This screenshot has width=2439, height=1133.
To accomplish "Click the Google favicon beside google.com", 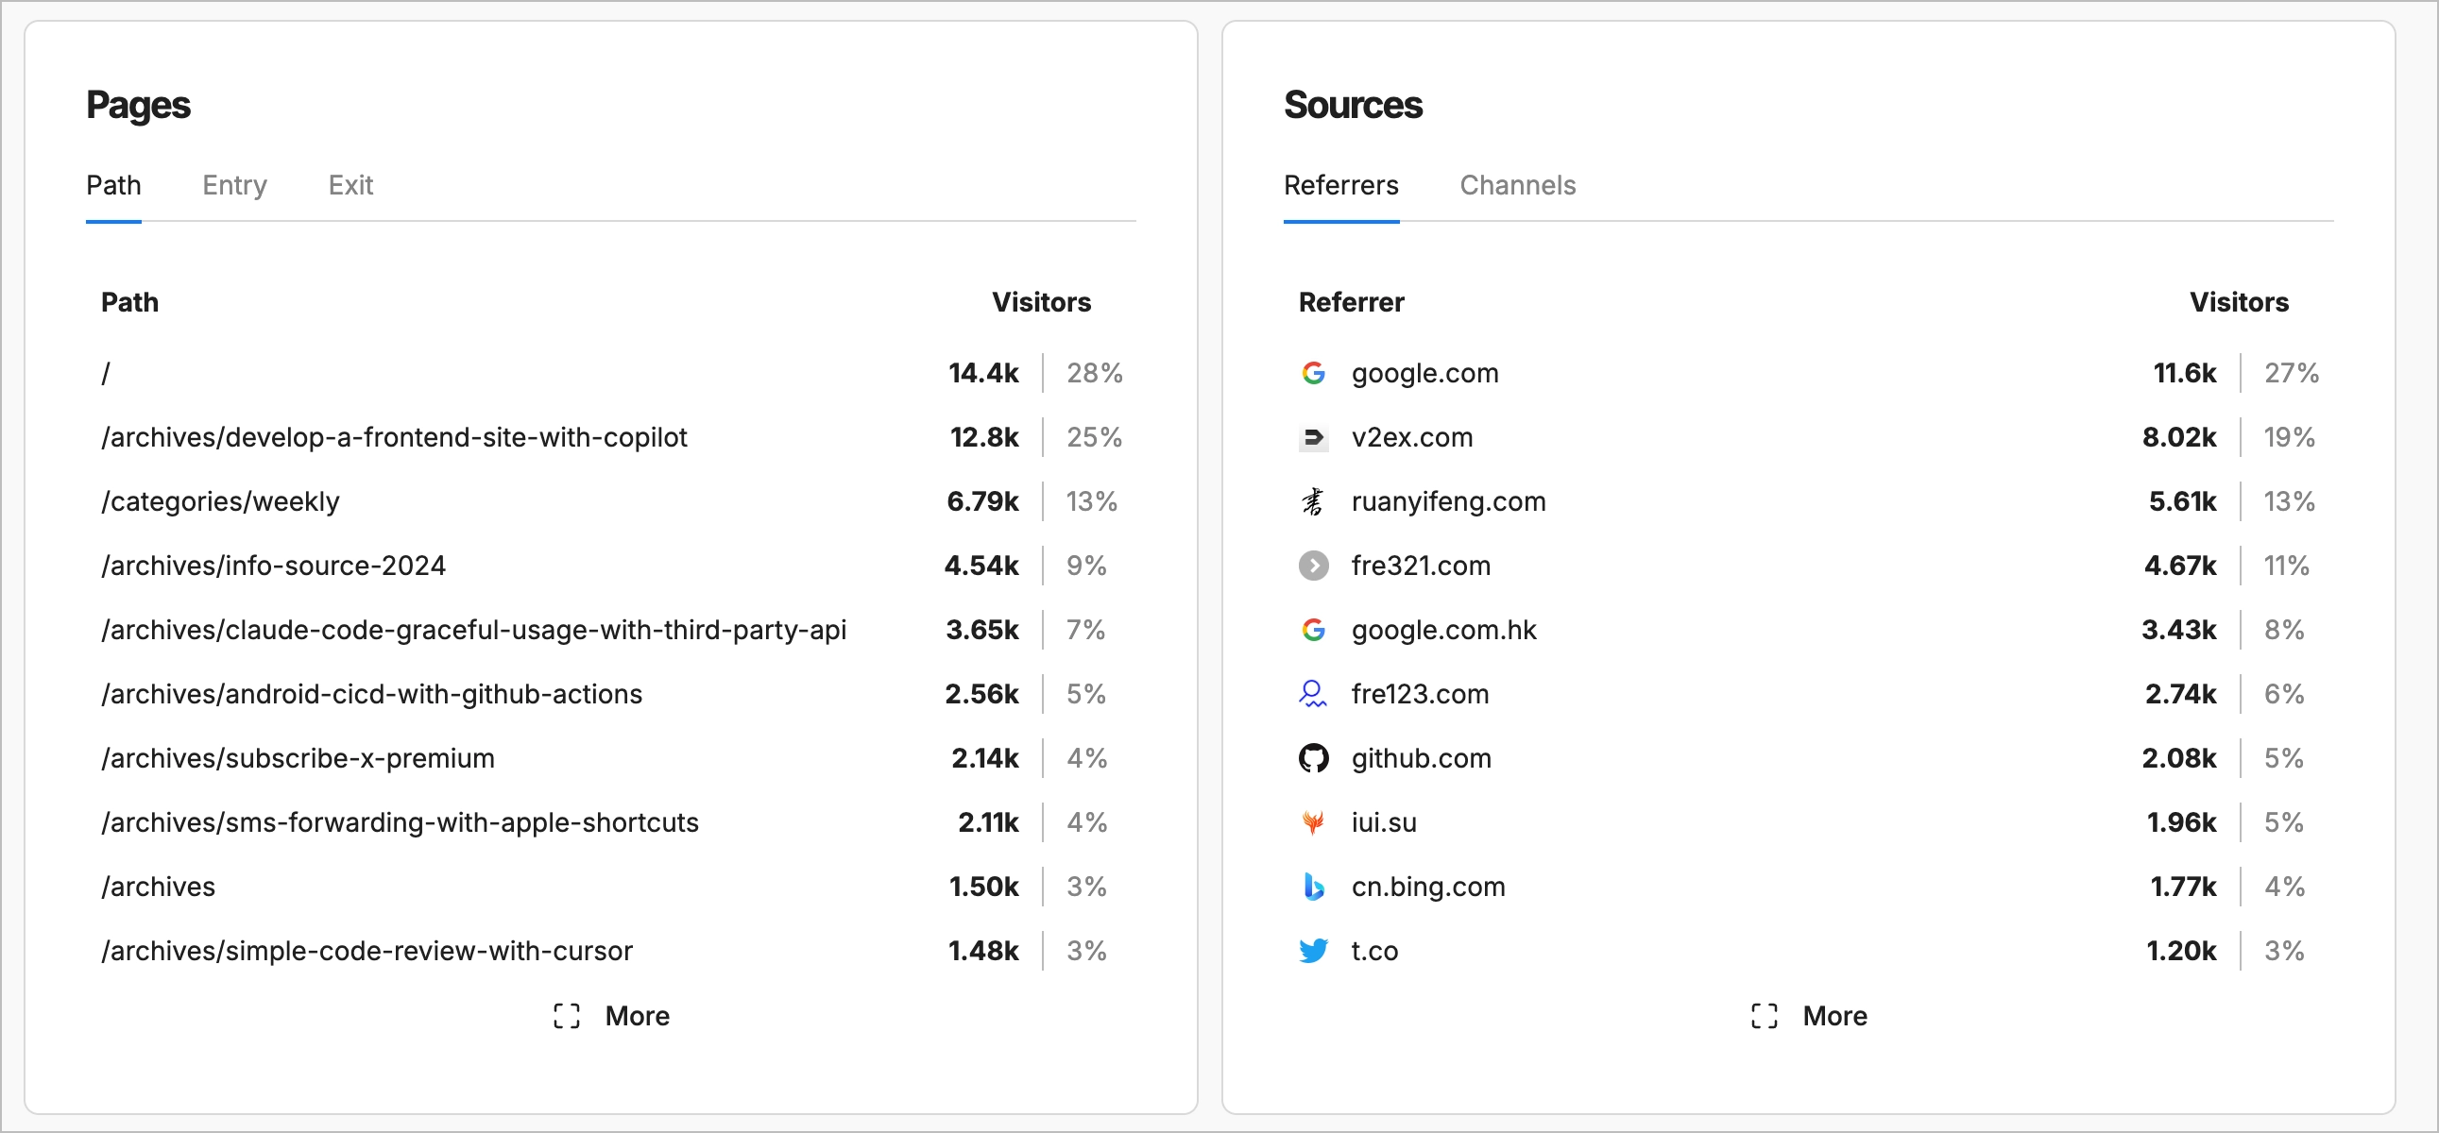I will tap(1313, 373).
